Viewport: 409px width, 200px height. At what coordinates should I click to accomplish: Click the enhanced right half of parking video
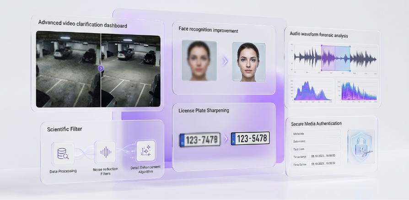pyautogui.click(x=131, y=70)
